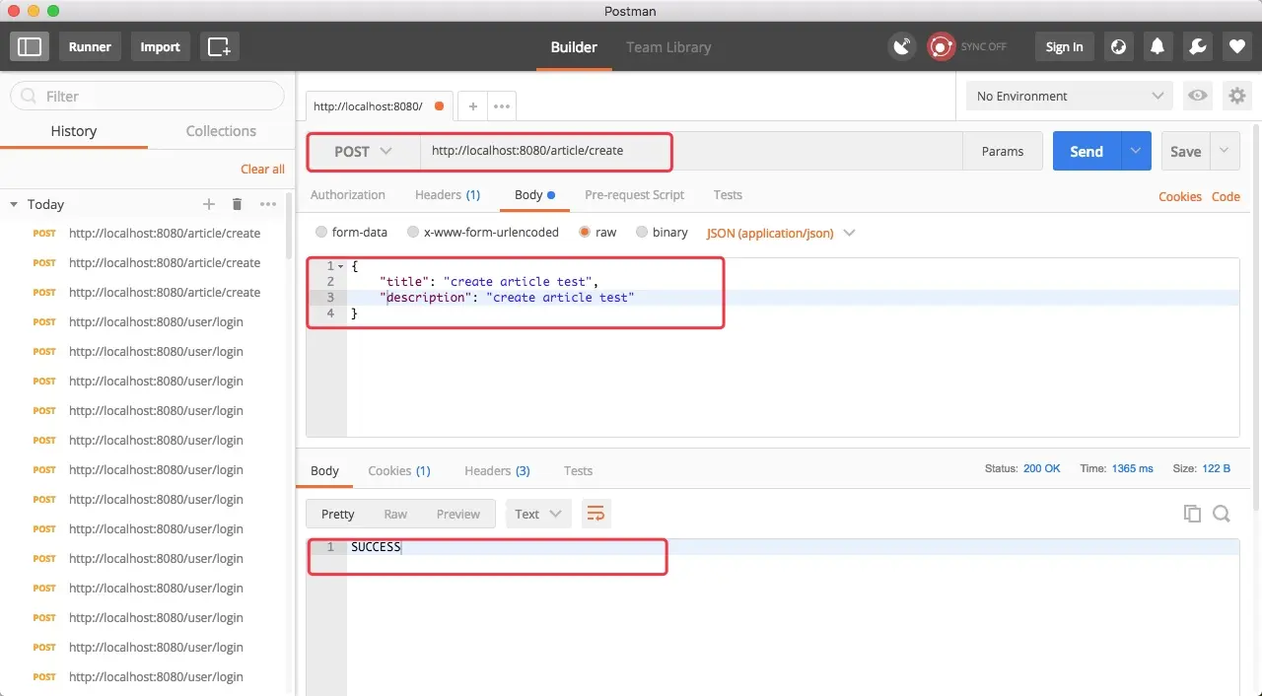Open the request Headers (1) tab

pyautogui.click(x=448, y=194)
